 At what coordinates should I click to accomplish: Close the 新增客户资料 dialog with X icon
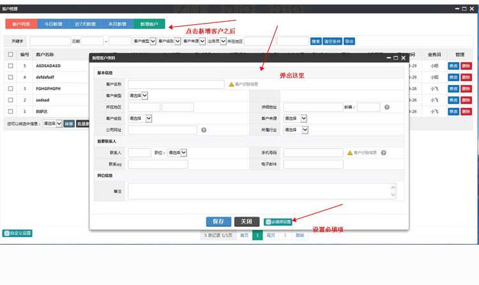403,58
